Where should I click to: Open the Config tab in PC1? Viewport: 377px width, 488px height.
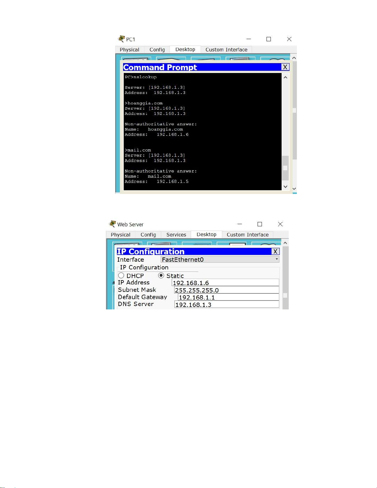157,50
